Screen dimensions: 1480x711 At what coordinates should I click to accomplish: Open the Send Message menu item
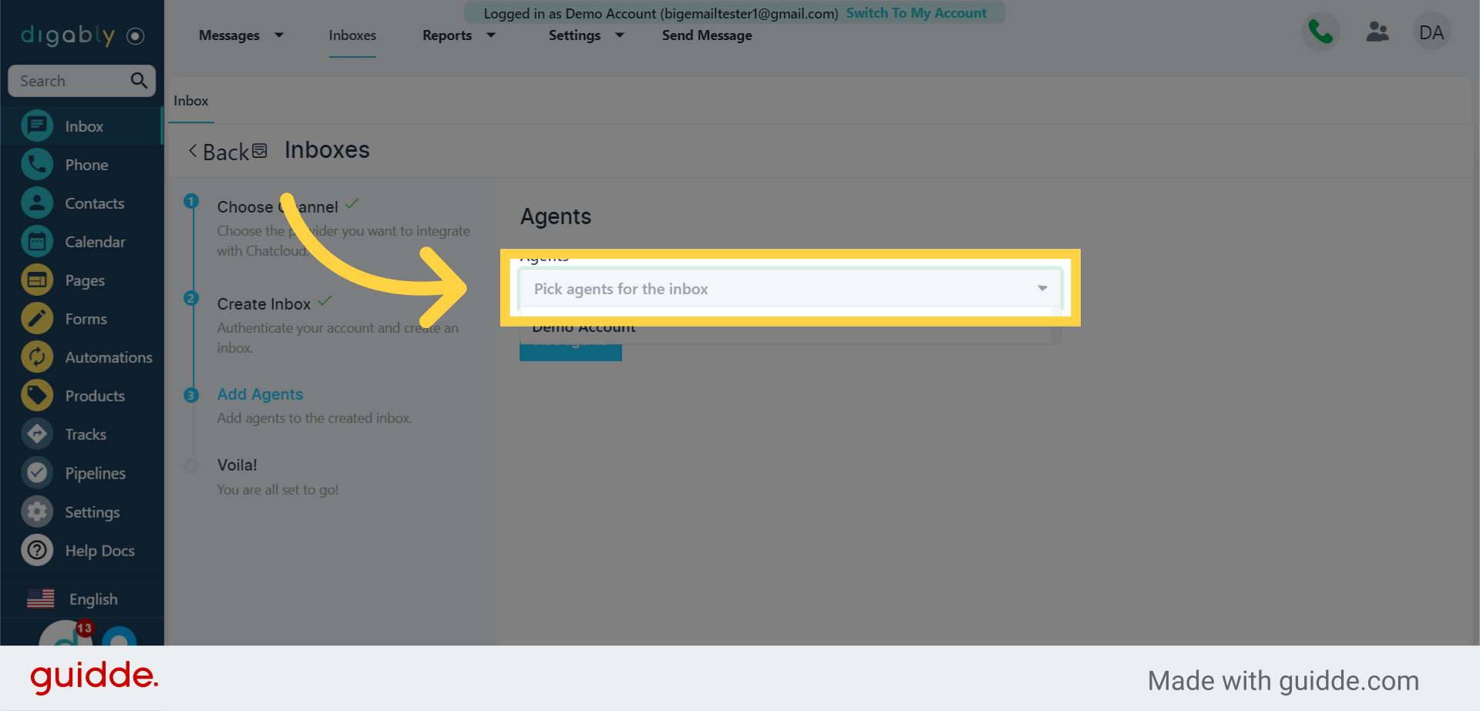pos(706,35)
